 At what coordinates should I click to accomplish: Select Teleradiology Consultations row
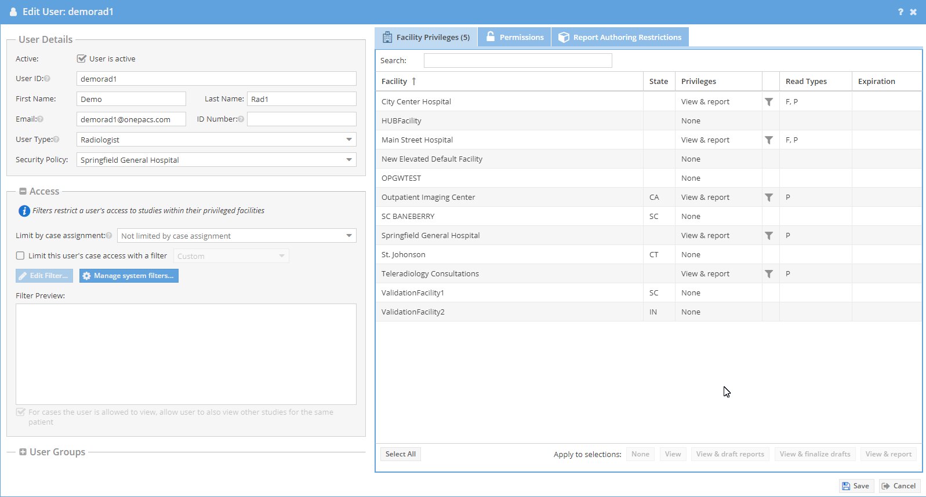648,274
